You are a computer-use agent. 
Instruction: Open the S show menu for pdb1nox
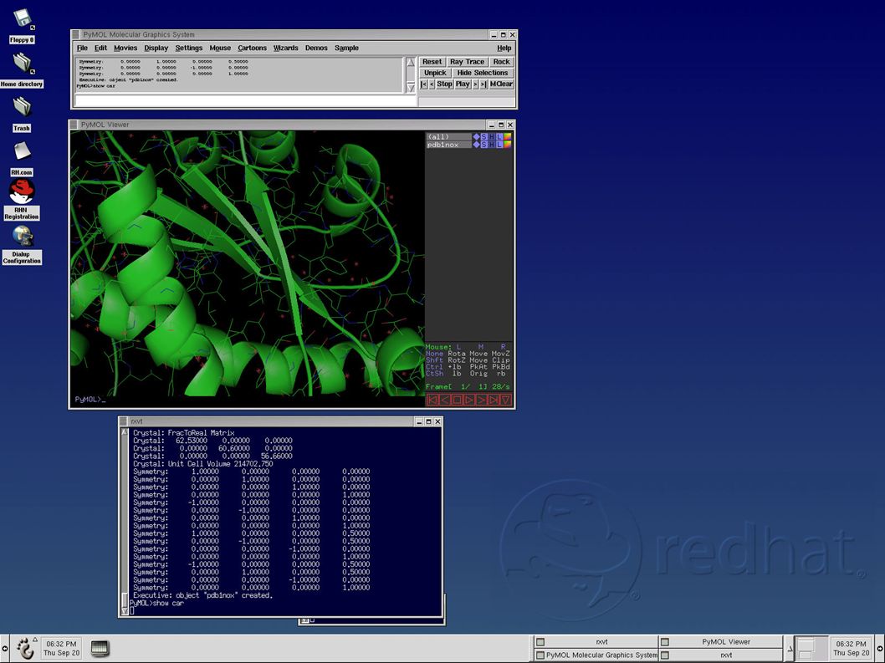[483, 145]
